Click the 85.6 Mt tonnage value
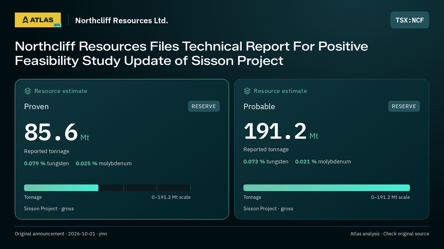 (57, 132)
